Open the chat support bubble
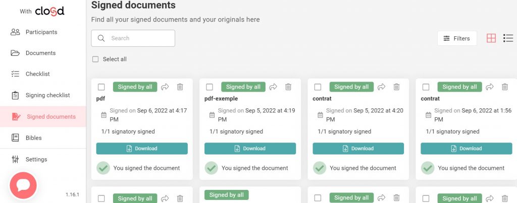Viewport: 517px width, 203px height. click(x=23, y=185)
